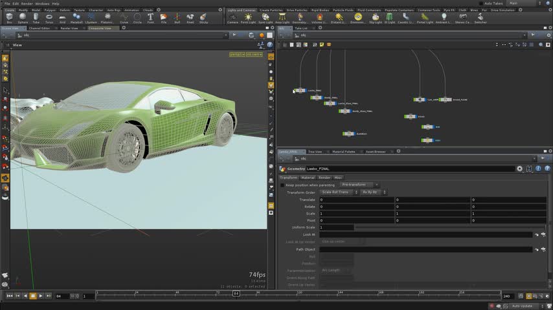Select the Font shelf tool
The width and height of the screenshot is (553, 310).
click(150, 18)
